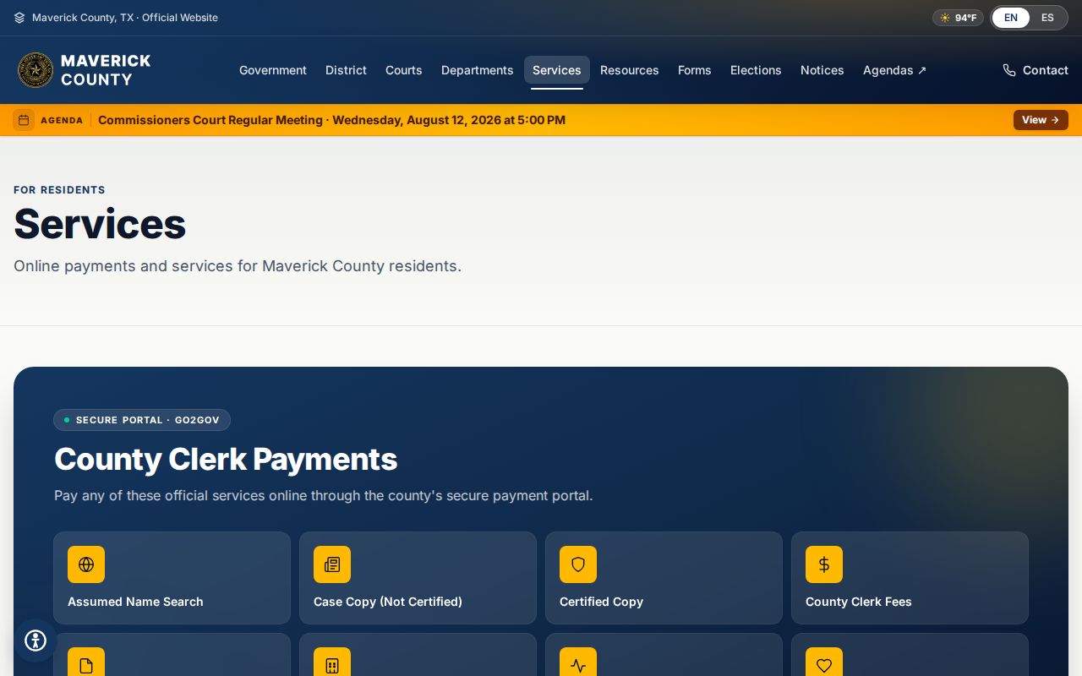This screenshot has height=676, width=1082.
Task: Click the phone icon next to Contact
Action: click(1009, 70)
